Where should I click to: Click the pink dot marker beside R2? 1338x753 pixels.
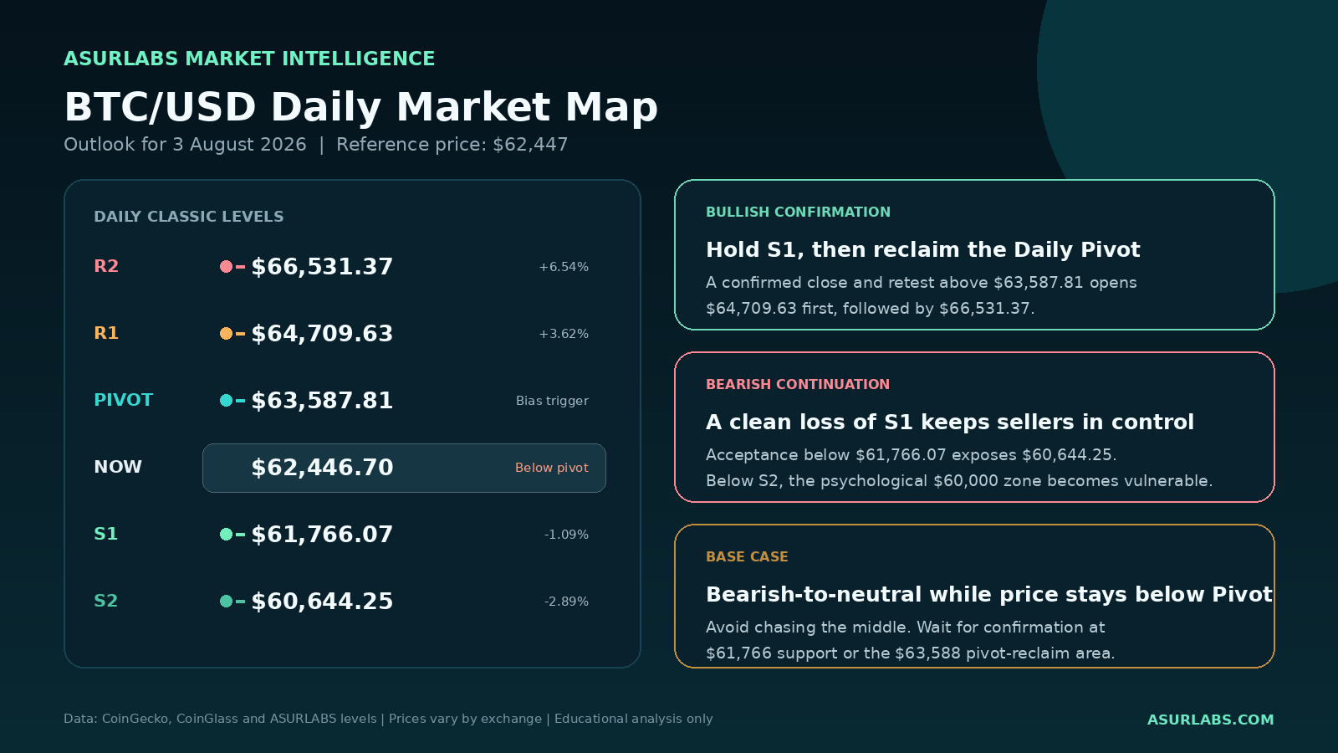pyautogui.click(x=226, y=267)
